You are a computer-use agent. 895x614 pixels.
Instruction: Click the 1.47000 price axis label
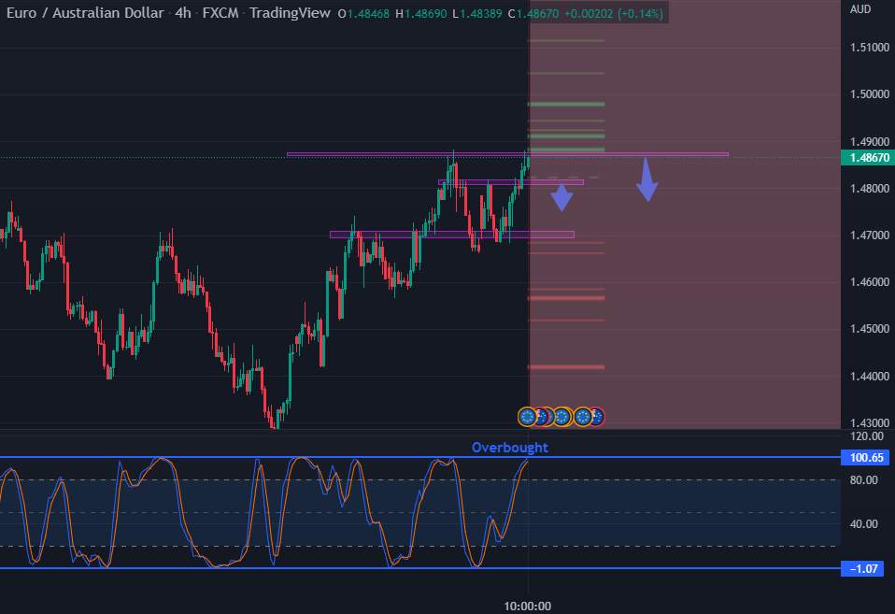pos(870,236)
